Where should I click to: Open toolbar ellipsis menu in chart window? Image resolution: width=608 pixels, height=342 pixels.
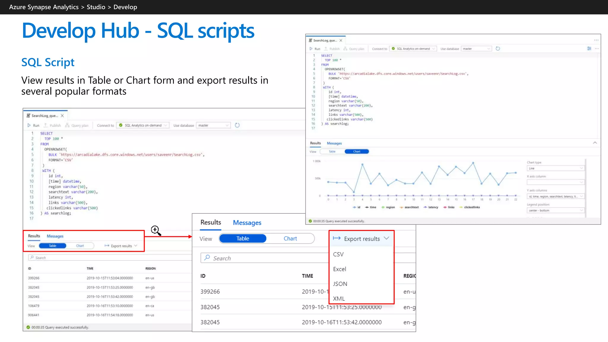click(x=597, y=48)
